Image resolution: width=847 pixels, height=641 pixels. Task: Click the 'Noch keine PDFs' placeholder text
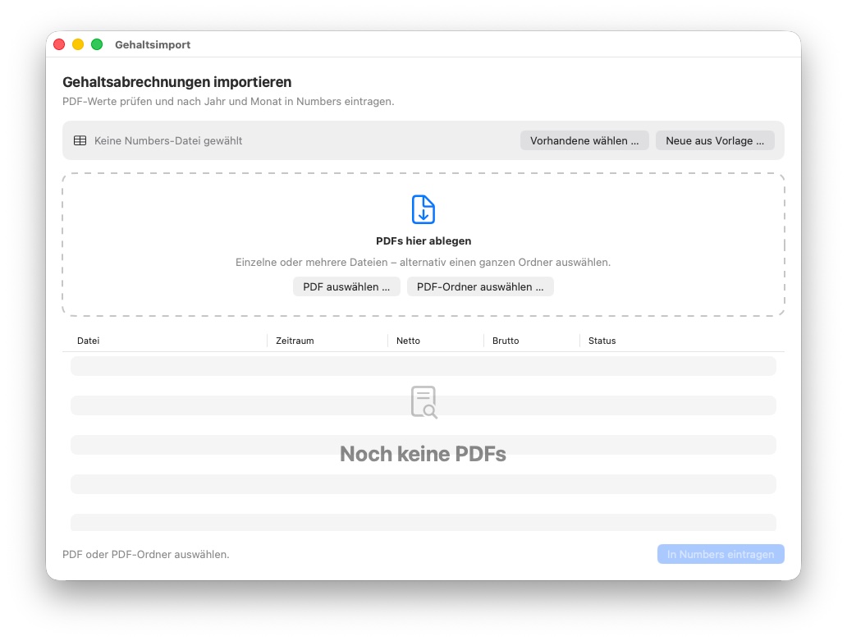tap(423, 454)
